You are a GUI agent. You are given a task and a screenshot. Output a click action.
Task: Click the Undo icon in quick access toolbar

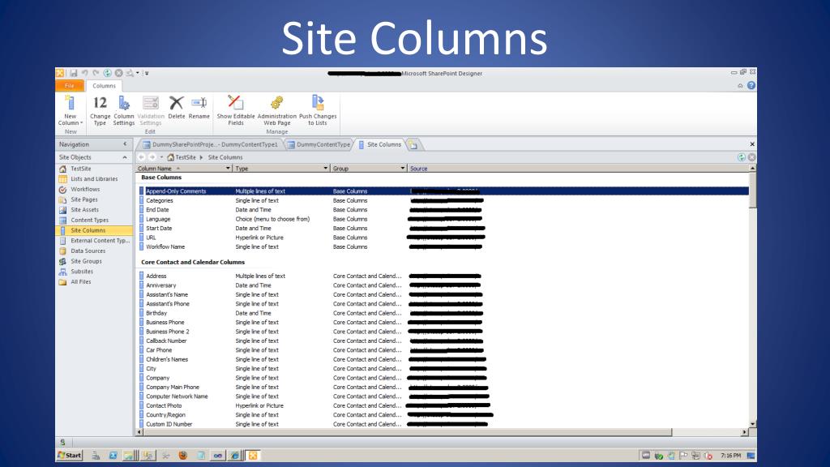point(84,73)
